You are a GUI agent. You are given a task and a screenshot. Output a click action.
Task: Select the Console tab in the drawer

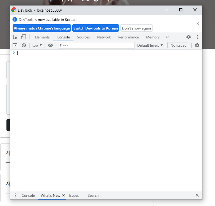pyautogui.click(x=28, y=196)
